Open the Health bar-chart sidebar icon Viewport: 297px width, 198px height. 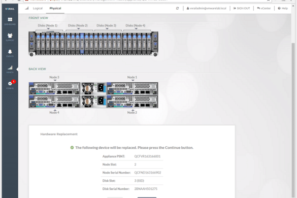click(10, 69)
